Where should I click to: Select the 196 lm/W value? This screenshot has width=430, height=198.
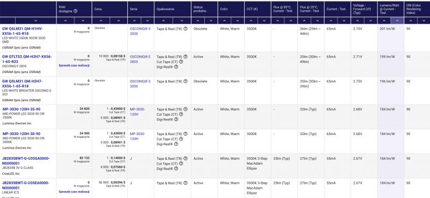[x=387, y=82]
